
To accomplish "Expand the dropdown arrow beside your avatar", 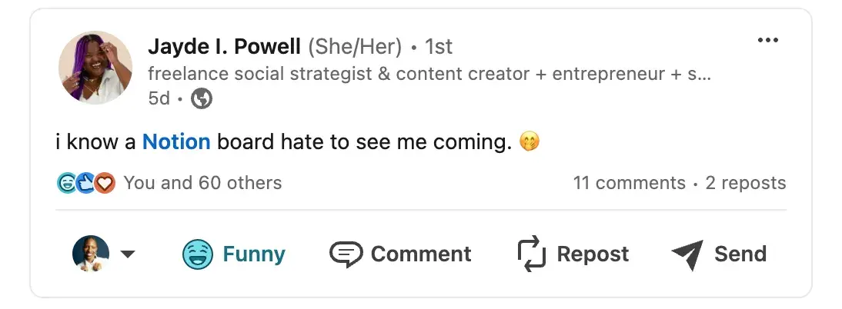I will coord(129,254).
